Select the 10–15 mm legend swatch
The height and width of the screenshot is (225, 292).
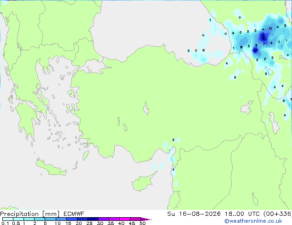(61, 219)
